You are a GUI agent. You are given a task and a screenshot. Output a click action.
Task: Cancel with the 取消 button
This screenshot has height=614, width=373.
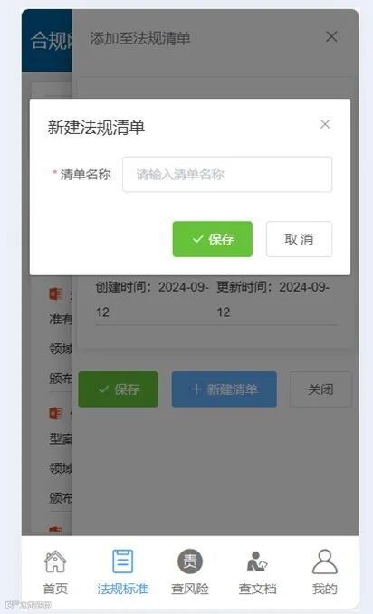[299, 239]
